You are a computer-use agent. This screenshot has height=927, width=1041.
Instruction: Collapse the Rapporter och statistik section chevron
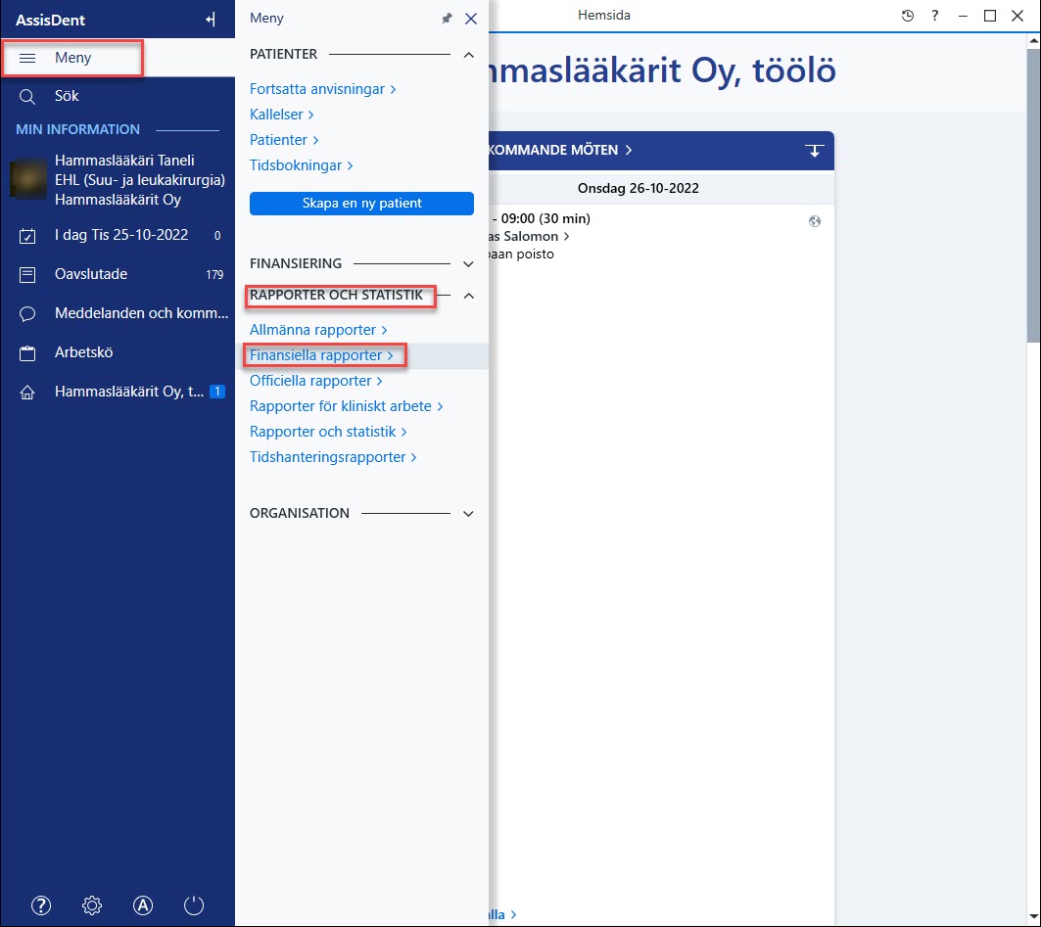[469, 296]
